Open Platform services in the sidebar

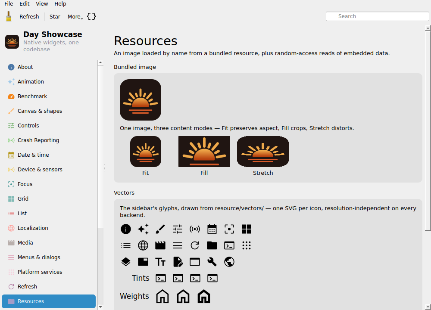click(49, 272)
